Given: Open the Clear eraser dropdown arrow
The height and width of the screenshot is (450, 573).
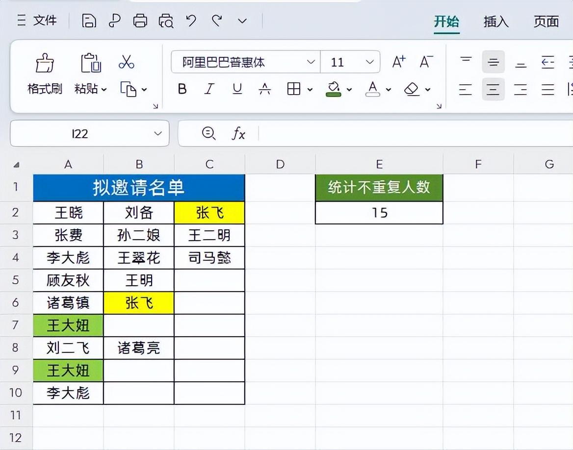Looking at the screenshot, I should pyautogui.click(x=428, y=89).
